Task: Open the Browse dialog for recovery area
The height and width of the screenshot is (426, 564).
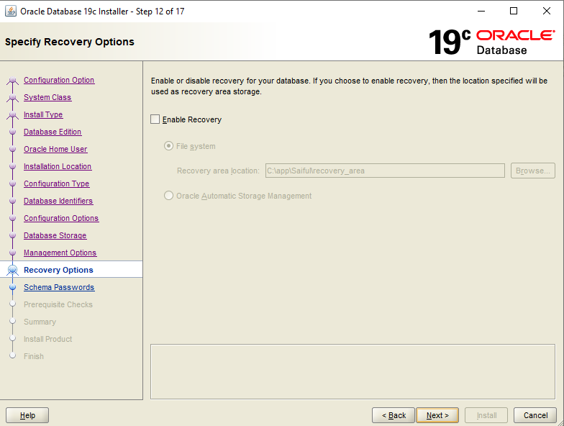Action: pyautogui.click(x=532, y=171)
